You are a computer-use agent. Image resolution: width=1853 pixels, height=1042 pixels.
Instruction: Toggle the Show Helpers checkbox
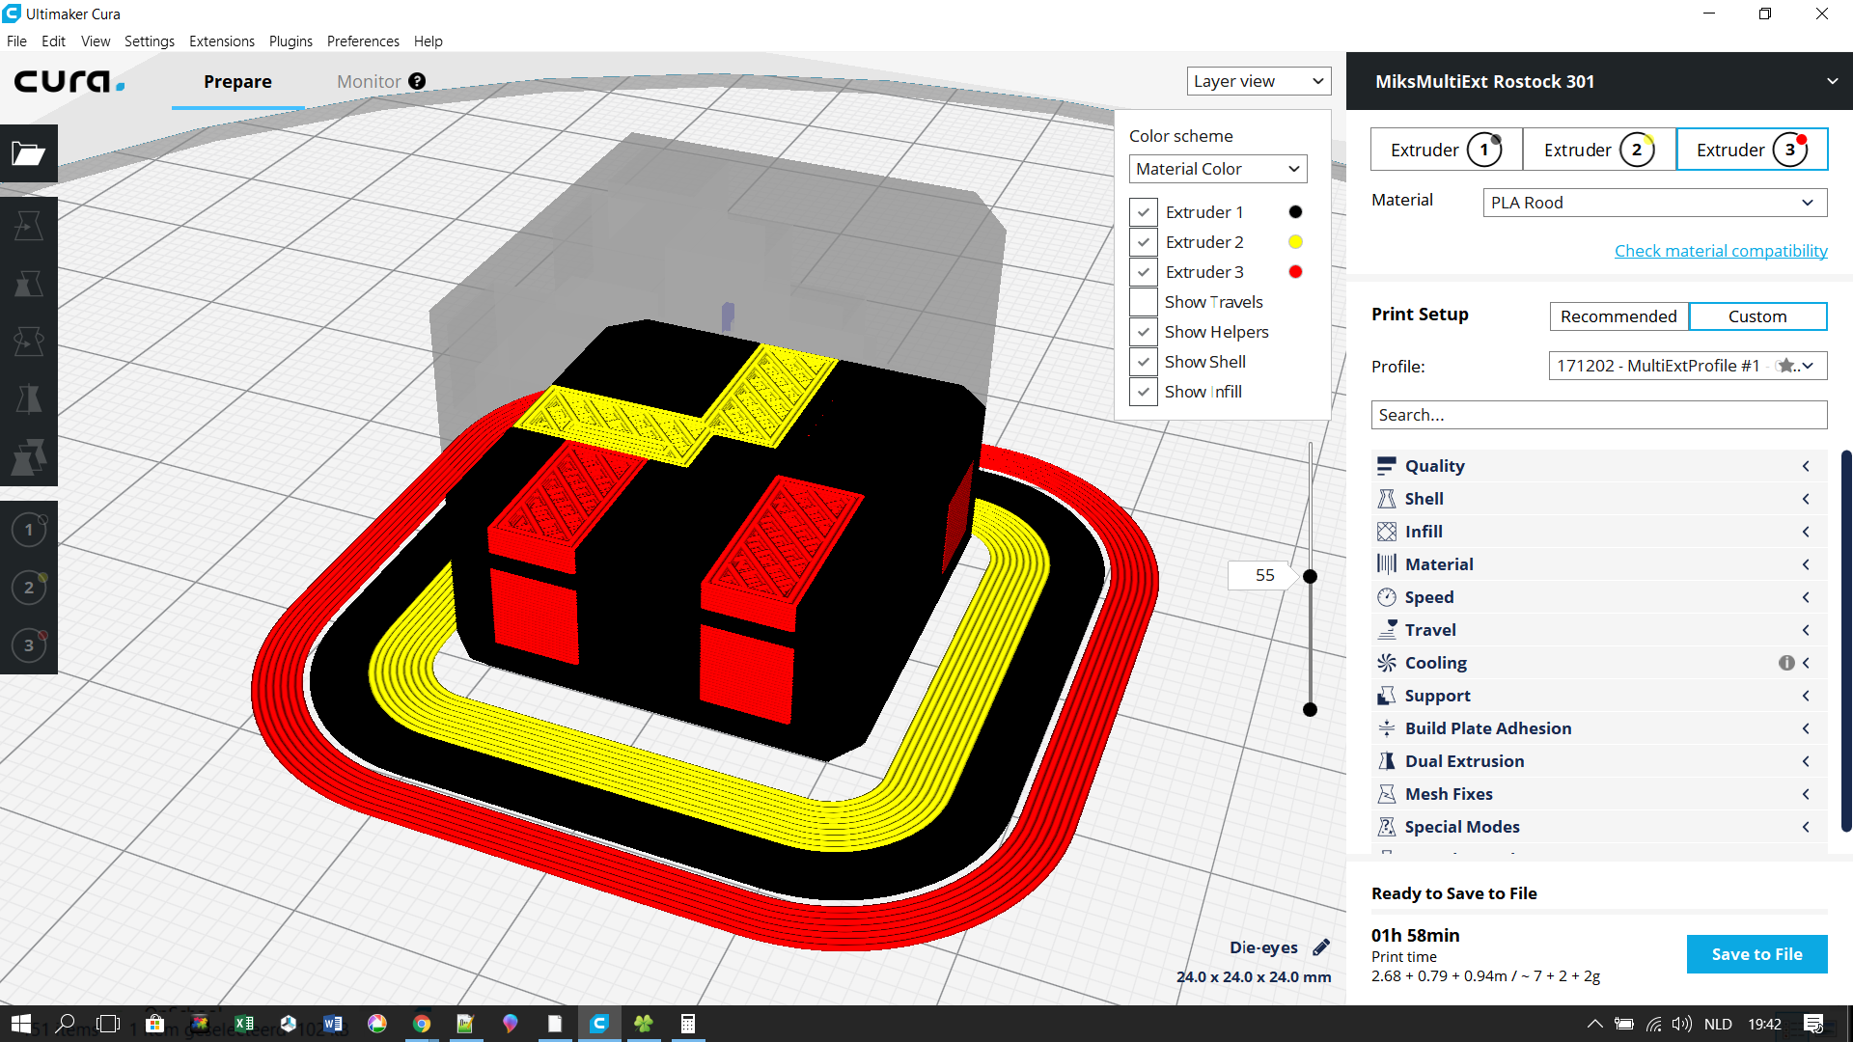[1144, 332]
